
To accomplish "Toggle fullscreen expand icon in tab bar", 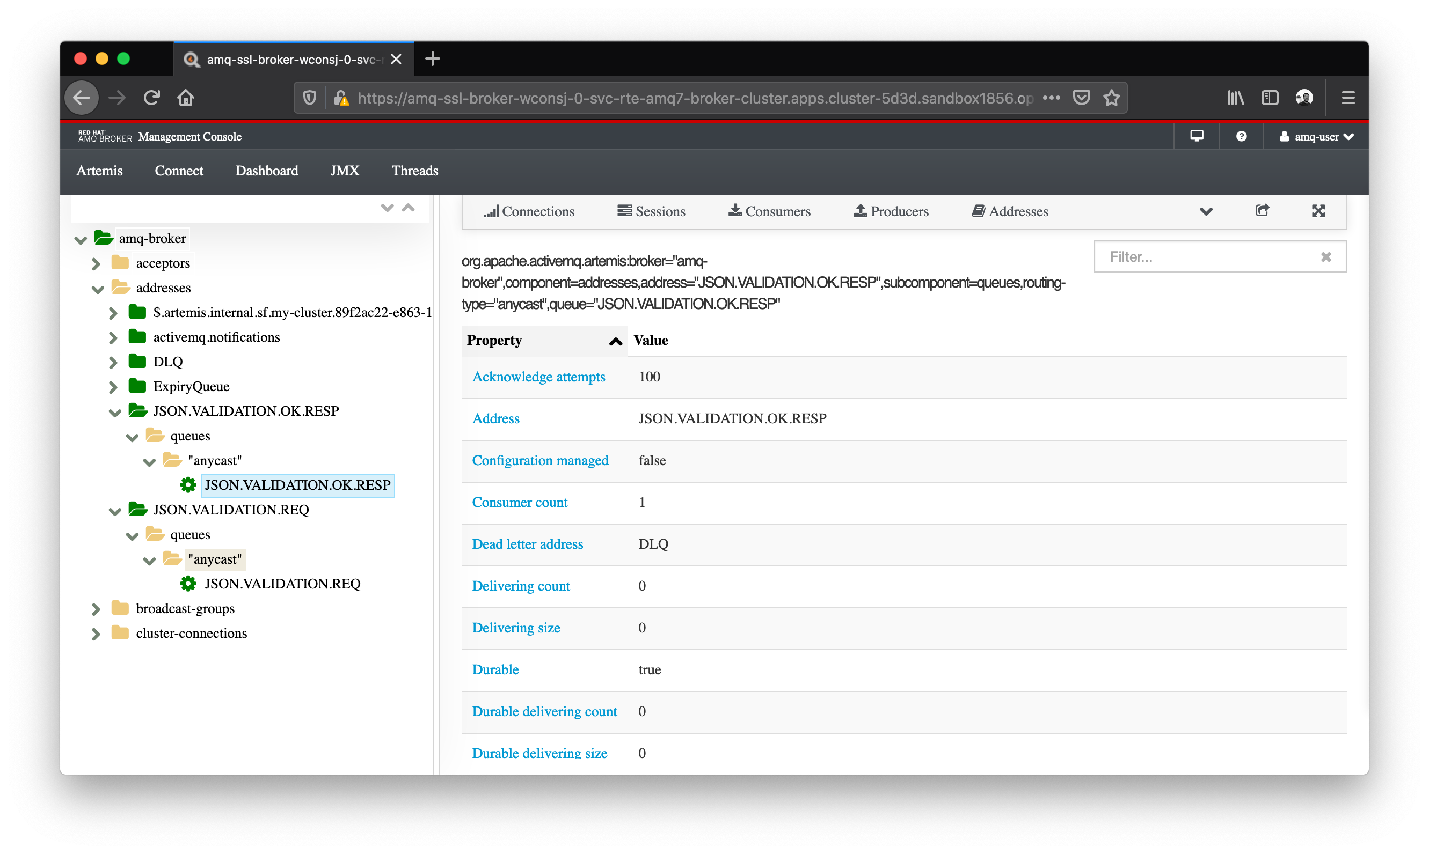I will [1318, 211].
